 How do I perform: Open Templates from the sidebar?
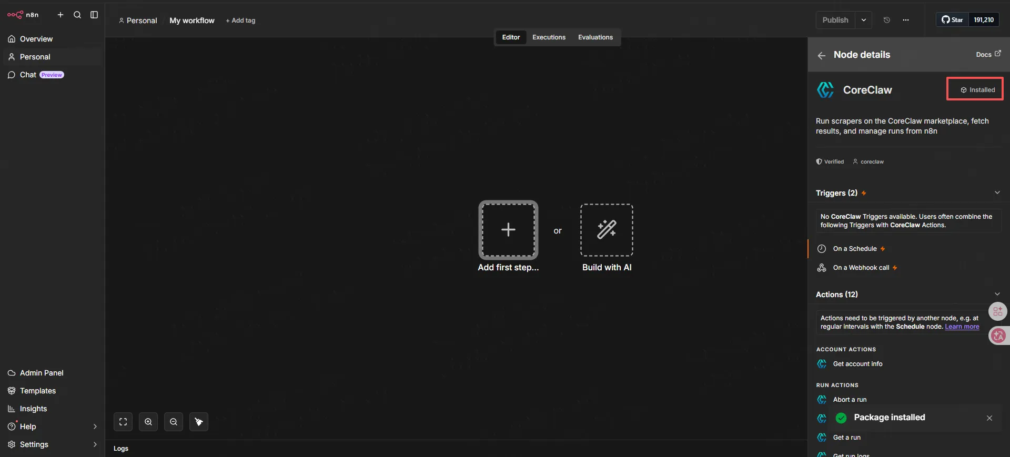click(x=52, y=391)
